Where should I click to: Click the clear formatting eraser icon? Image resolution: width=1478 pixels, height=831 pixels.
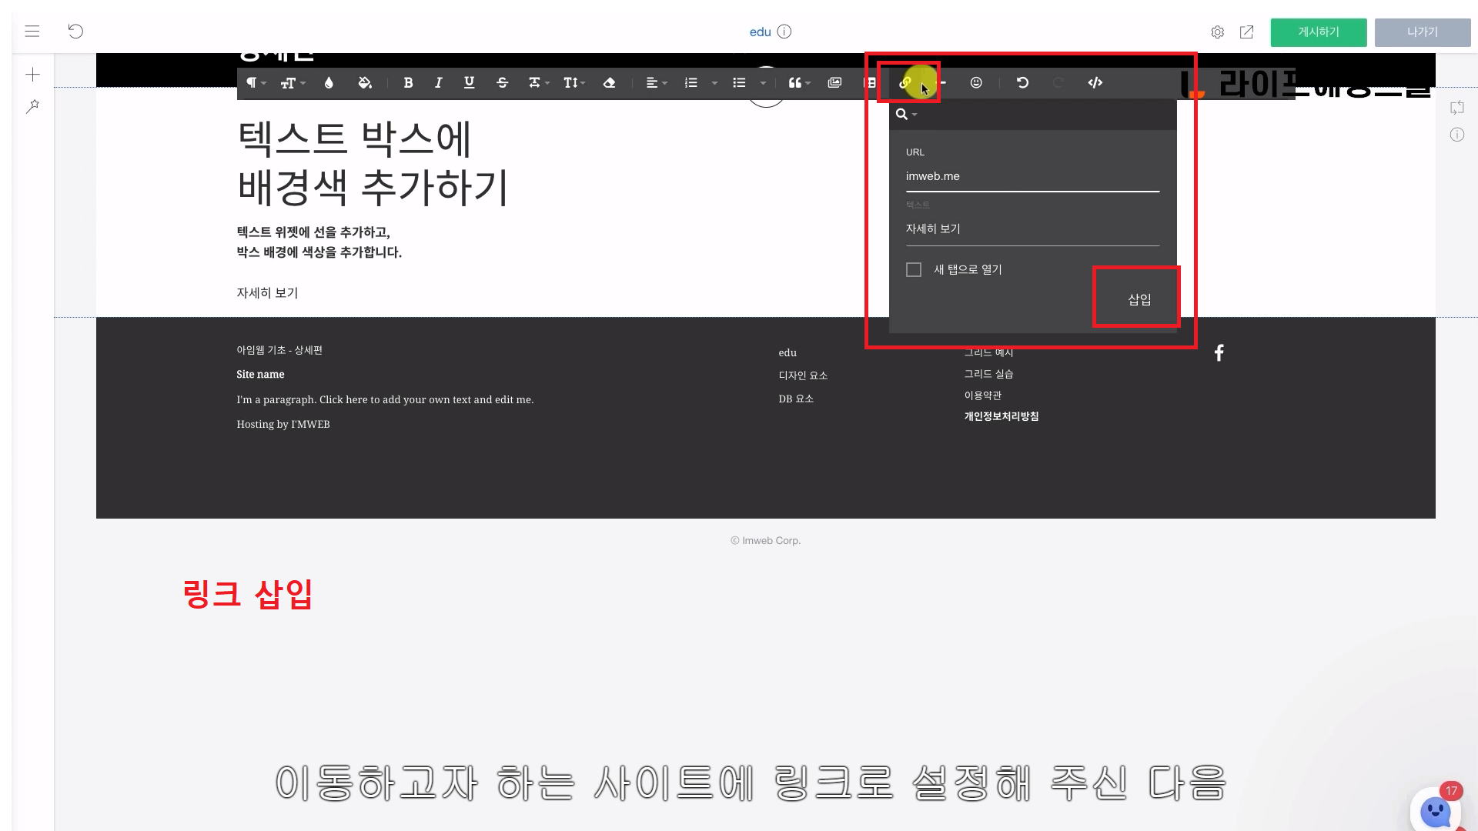(x=609, y=83)
